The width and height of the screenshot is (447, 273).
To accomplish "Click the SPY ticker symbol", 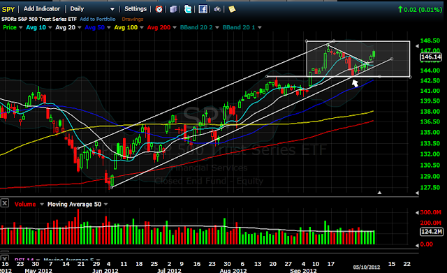I will 8,9.
